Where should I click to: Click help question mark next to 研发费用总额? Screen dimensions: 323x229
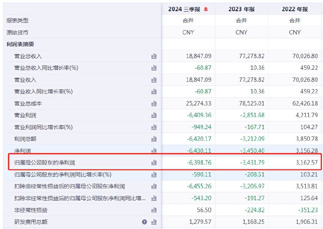click(x=145, y=222)
